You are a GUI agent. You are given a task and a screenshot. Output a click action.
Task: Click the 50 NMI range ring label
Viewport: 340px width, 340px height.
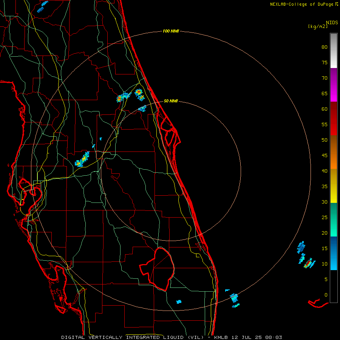point(171,101)
